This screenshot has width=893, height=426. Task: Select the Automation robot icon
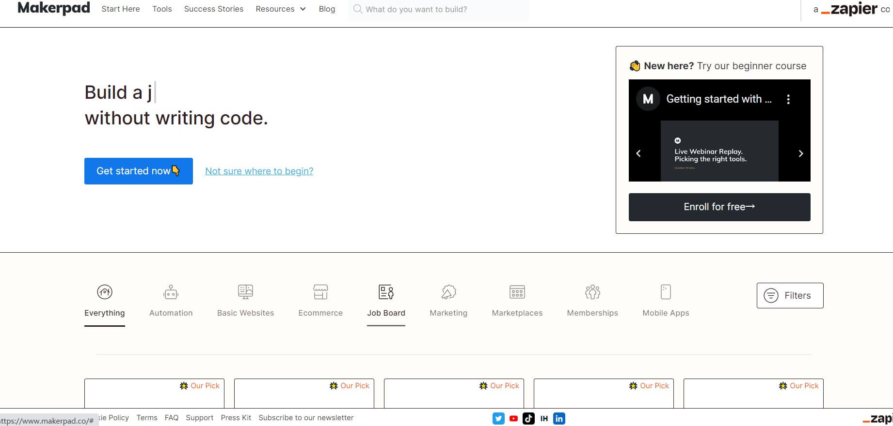[171, 292]
